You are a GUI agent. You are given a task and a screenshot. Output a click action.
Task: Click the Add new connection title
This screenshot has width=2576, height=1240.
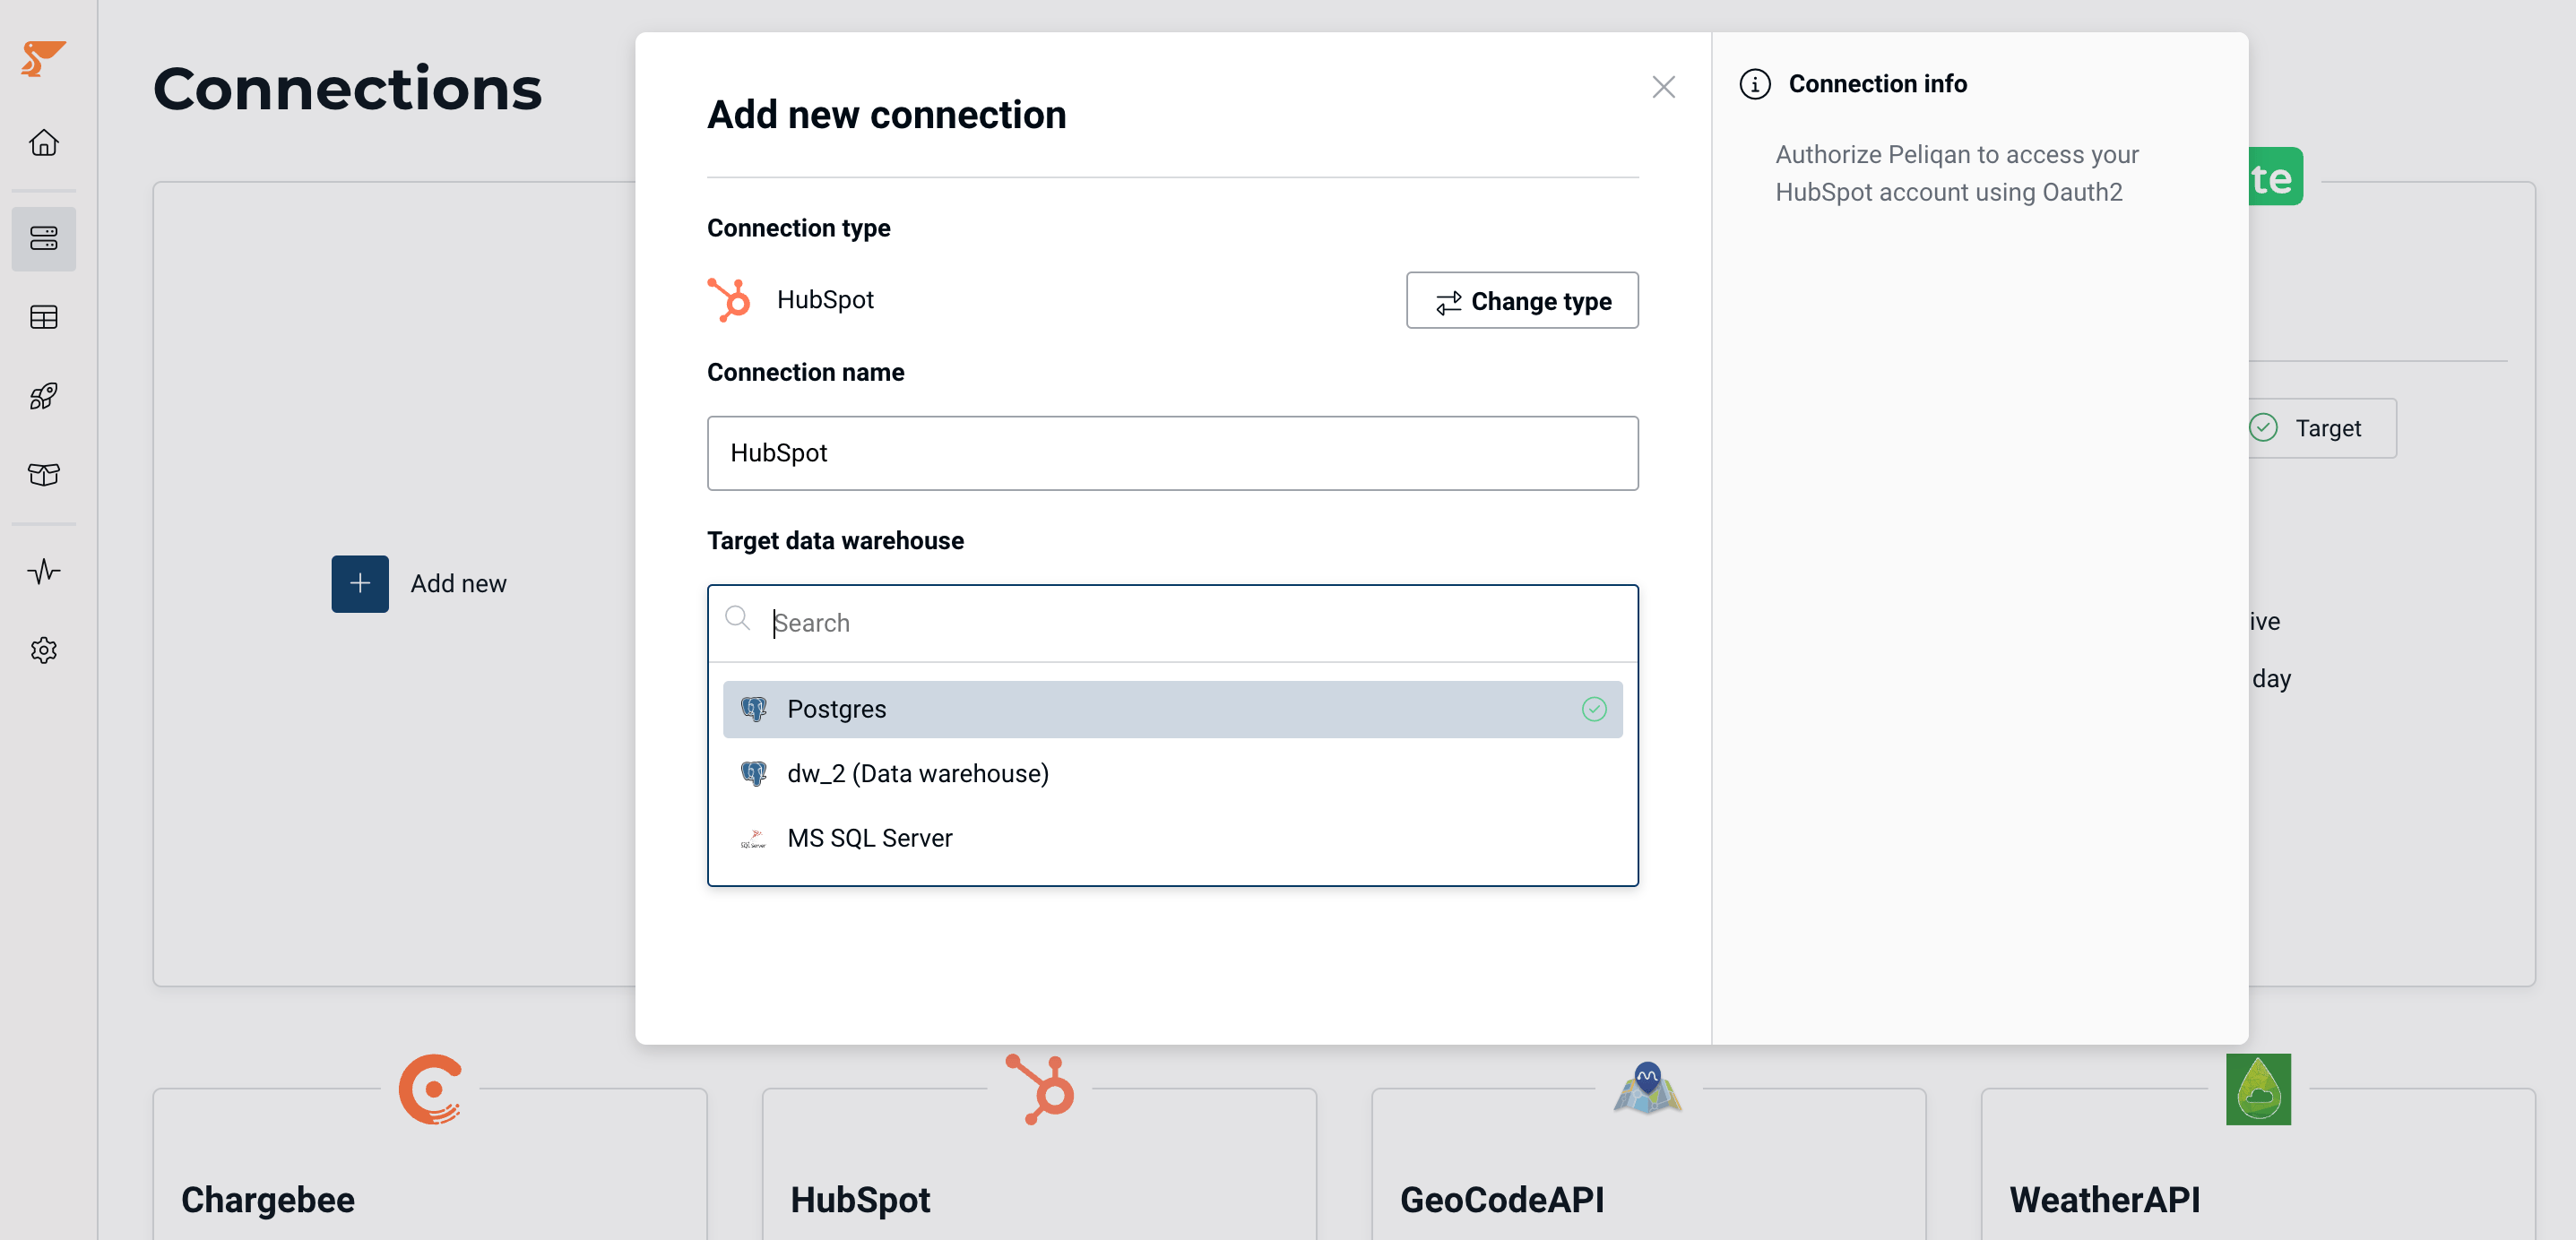(x=886, y=114)
